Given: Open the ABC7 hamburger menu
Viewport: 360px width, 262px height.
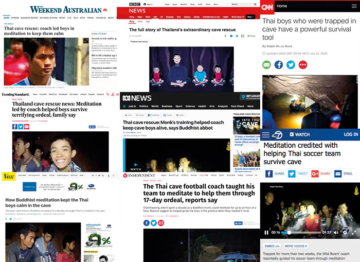Looking at the screenshot, I should pos(266,135).
